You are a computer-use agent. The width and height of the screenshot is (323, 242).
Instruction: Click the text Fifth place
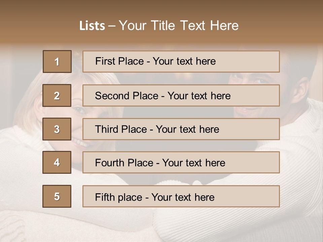coord(119,197)
